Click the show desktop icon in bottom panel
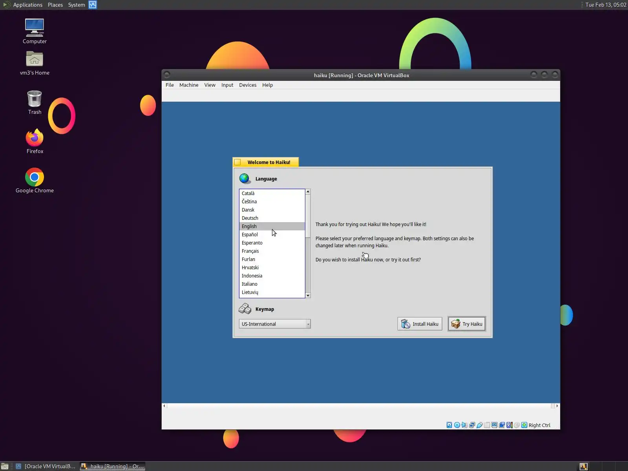This screenshot has width=628, height=471. tap(5, 466)
